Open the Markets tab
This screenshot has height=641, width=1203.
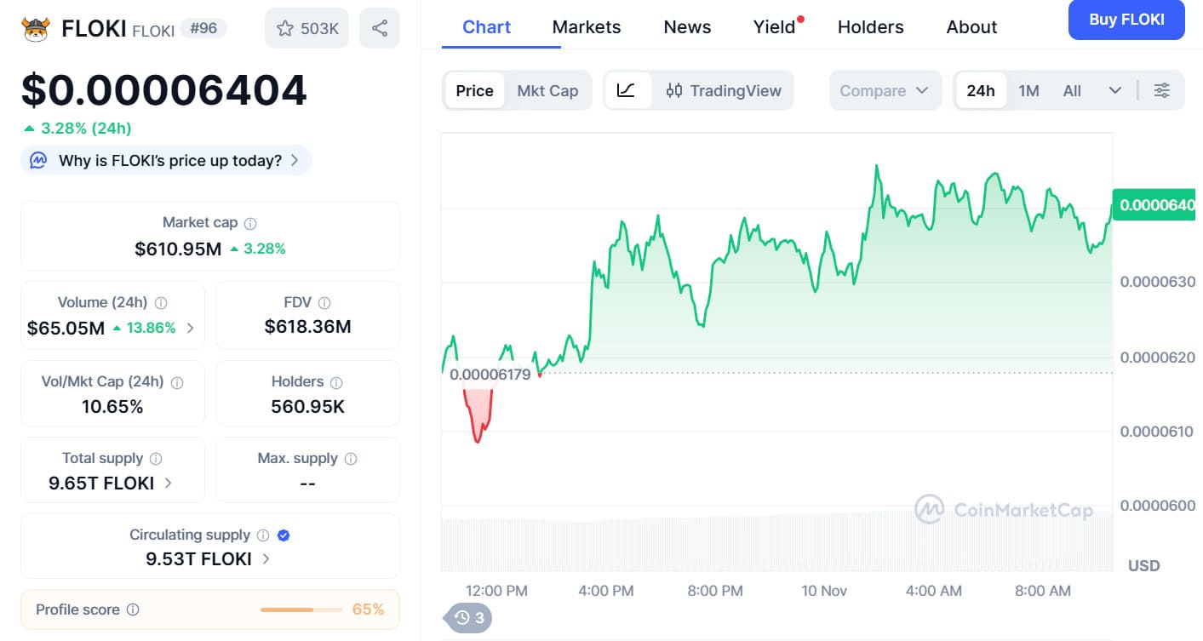(587, 26)
